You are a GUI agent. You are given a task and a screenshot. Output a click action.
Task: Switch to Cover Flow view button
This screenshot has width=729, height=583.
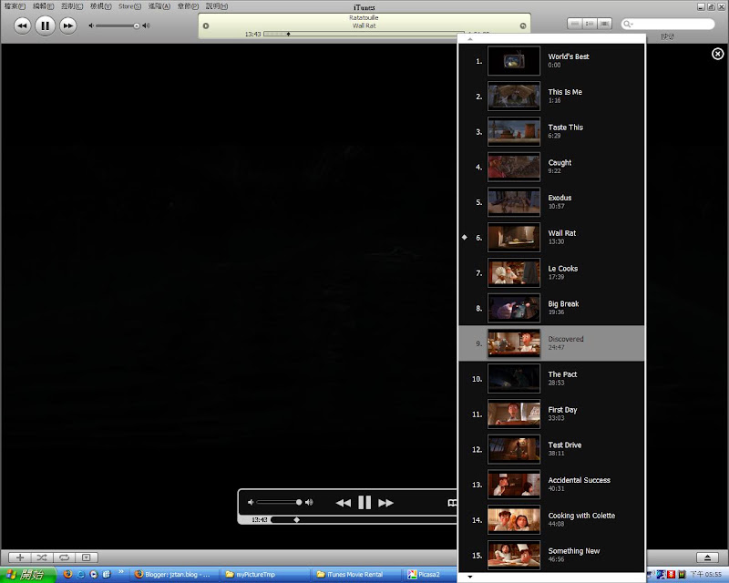(x=604, y=24)
